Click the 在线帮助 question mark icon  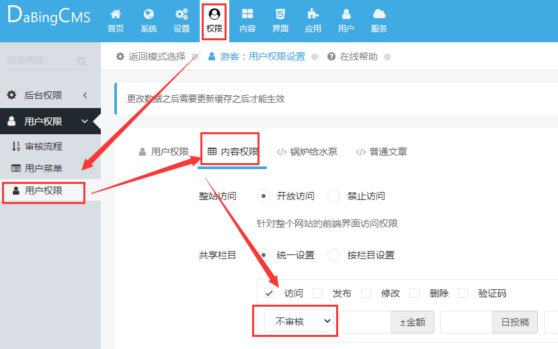(331, 56)
